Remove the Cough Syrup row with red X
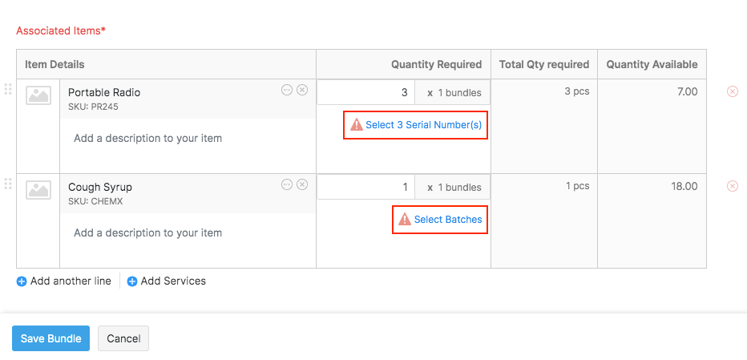 pos(732,186)
